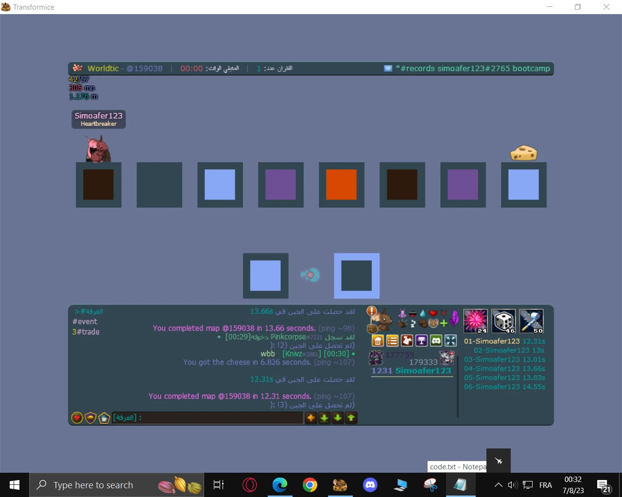Open the shop clothing icon
This screenshot has width=622, height=497.
click(x=407, y=341)
